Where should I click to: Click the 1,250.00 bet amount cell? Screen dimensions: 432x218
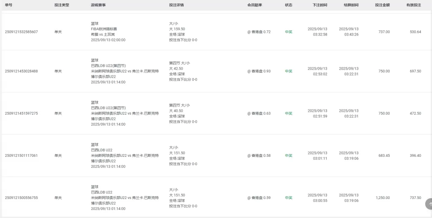(x=383, y=198)
